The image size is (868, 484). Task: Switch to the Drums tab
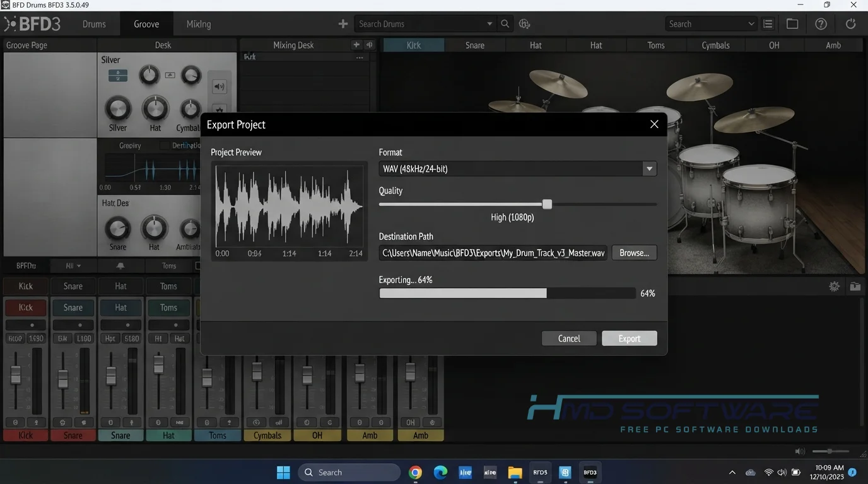tap(94, 24)
